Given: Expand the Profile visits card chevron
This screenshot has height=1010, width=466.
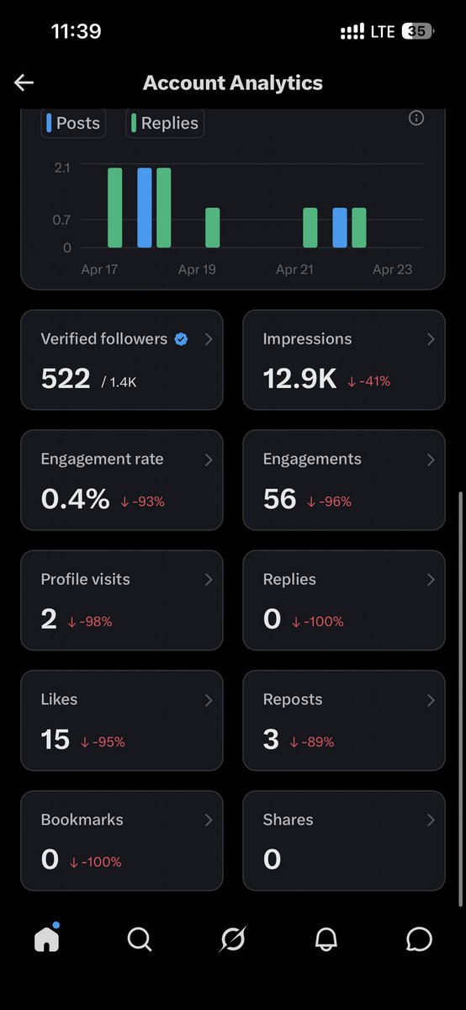Looking at the screenshot, I should coord(209,580).
